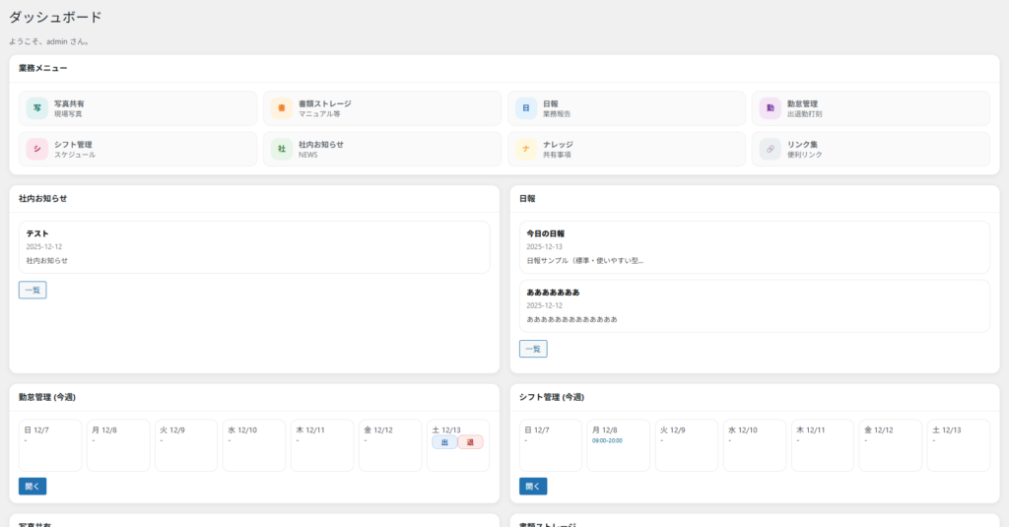This screenshot has width=1009, height=527.
Task: Click 開く button in 勤怠管理 (今週) panel
Action: [33, 486]
